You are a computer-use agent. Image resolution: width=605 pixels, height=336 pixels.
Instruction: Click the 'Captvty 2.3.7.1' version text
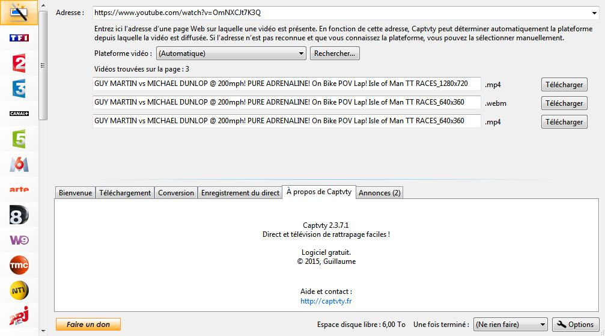pyautogui.click(x=326, y=225)
